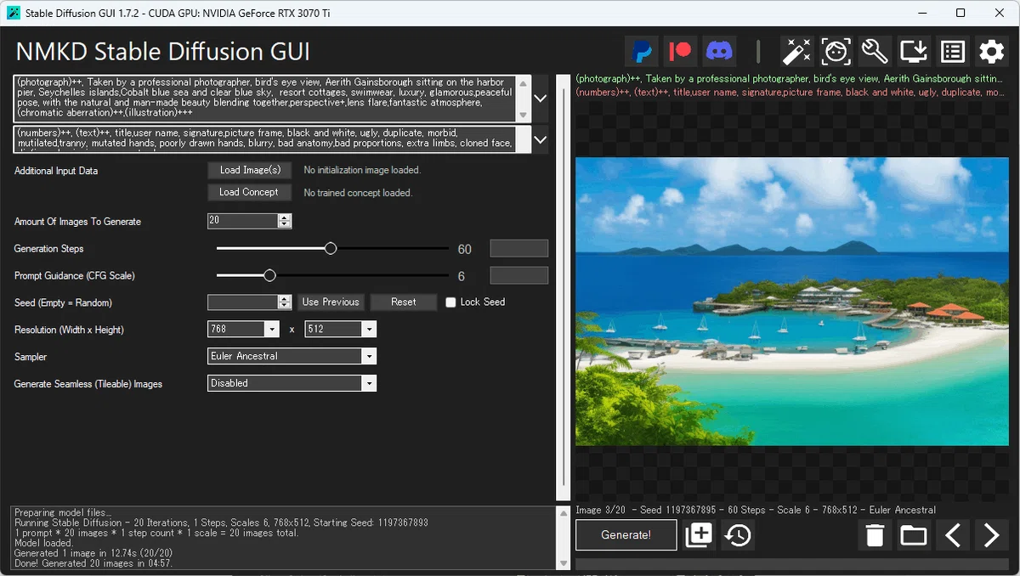Show the next generated image
The width and height of the screenshot is (1020, 576).
(x=991, y=535)
